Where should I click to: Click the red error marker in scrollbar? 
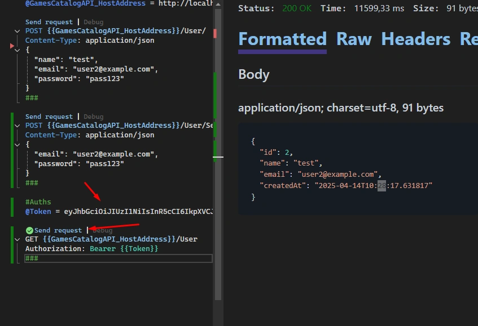coord(215,33)
